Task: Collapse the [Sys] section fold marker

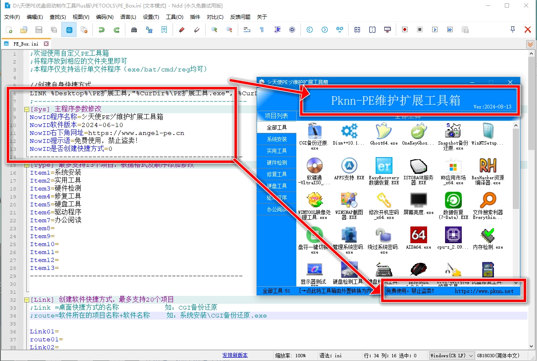Action: 26,109
